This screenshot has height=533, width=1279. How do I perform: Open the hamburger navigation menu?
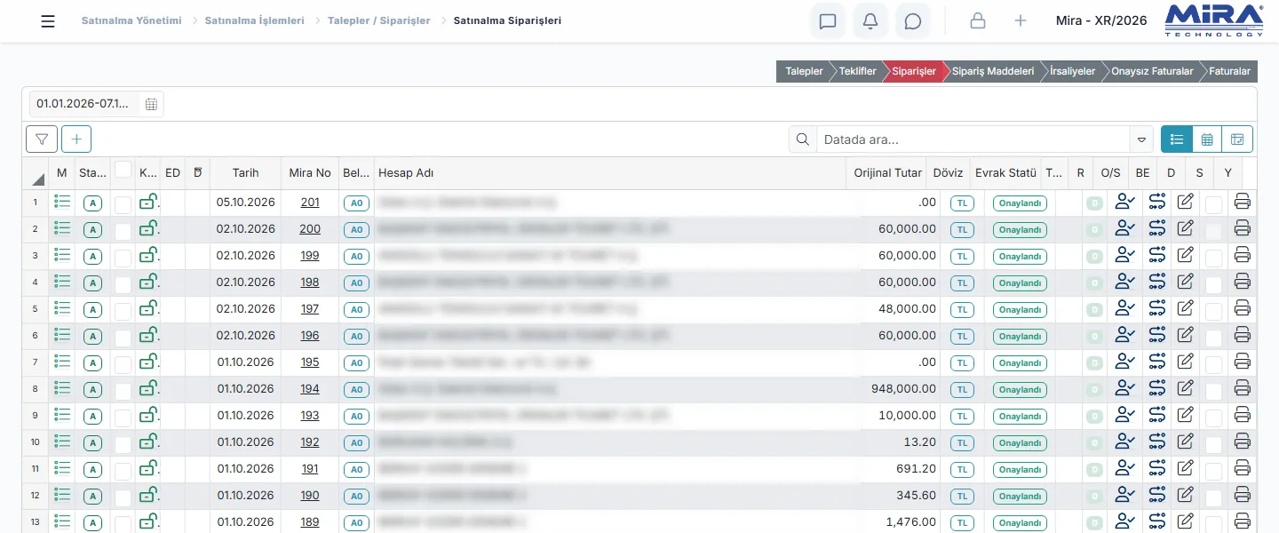pyautogui.click(x=48, y=21)
